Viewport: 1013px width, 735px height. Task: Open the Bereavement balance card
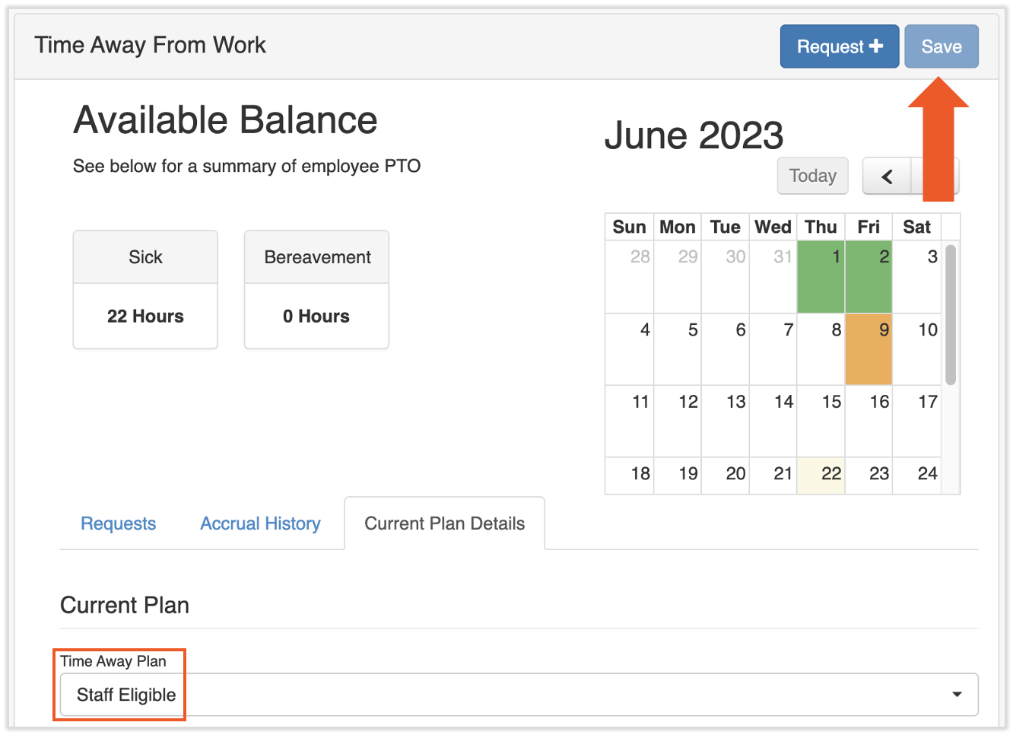pos(316,289)
